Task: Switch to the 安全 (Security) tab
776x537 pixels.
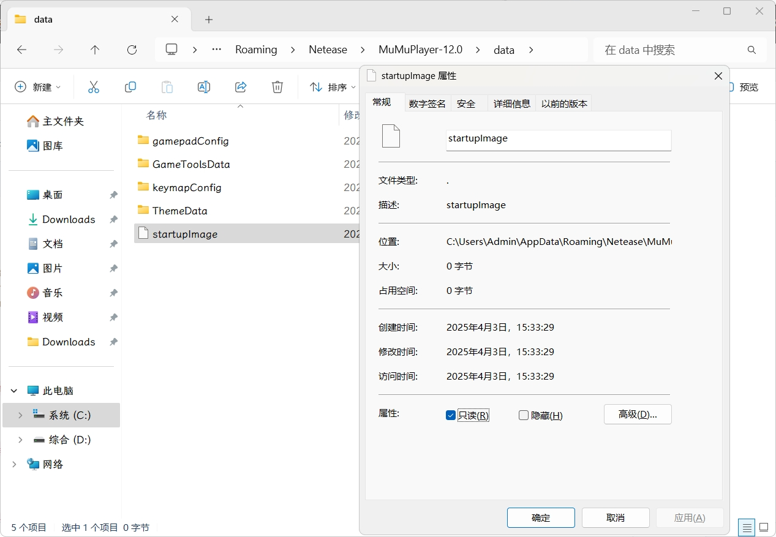Action: point(467,103)
